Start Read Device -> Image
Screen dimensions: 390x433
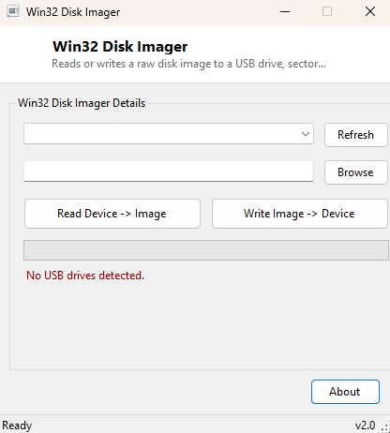pyautogui.click(x=112, y=214)
